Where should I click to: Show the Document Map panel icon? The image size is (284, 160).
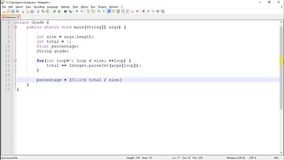118,11
